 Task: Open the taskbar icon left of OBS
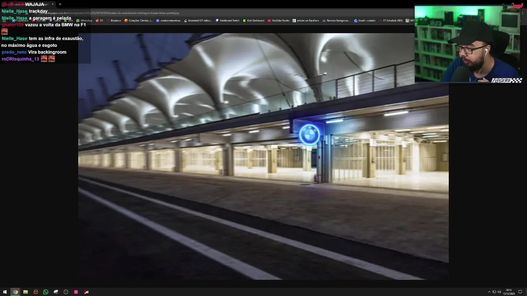[56, 292]
